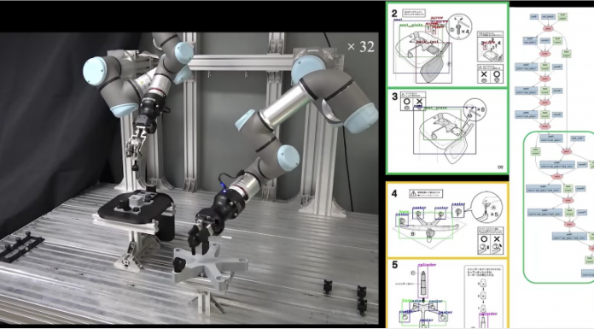The image size is (594, 329).
Task: Click the star-shaped chair base on table
Action: click(x=211, y=264)
